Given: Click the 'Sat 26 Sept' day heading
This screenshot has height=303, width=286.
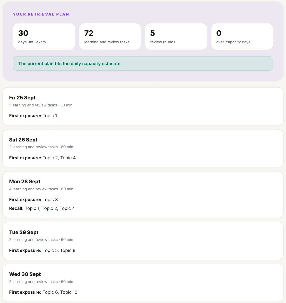Looking at the screenshot, I should coord(23,140).
